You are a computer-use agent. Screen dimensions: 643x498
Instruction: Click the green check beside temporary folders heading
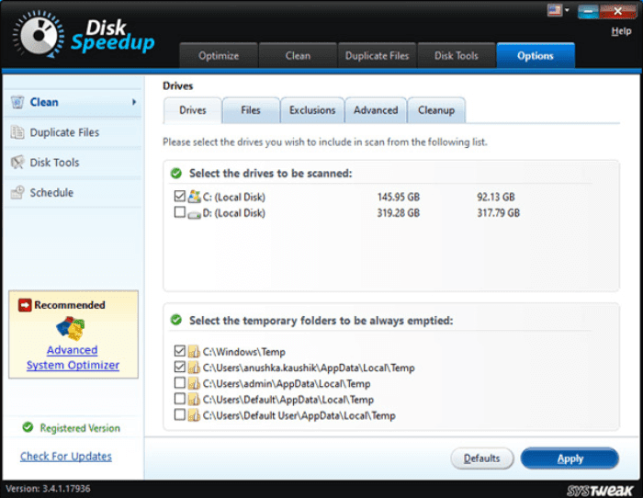(176, 320)
